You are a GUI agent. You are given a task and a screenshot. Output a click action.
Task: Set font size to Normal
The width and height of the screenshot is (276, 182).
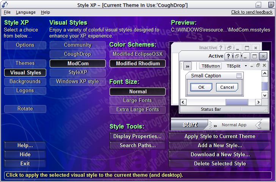(138, 91)
